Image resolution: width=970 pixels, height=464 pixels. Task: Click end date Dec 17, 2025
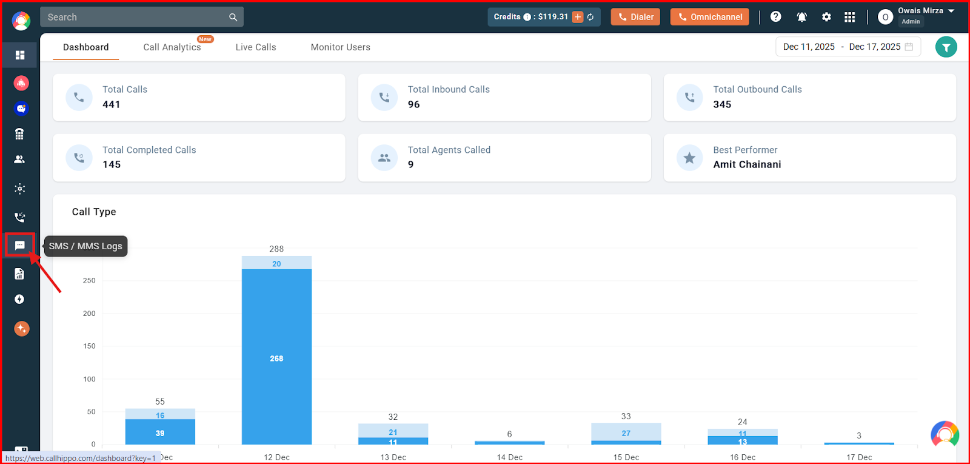[875, 47]
